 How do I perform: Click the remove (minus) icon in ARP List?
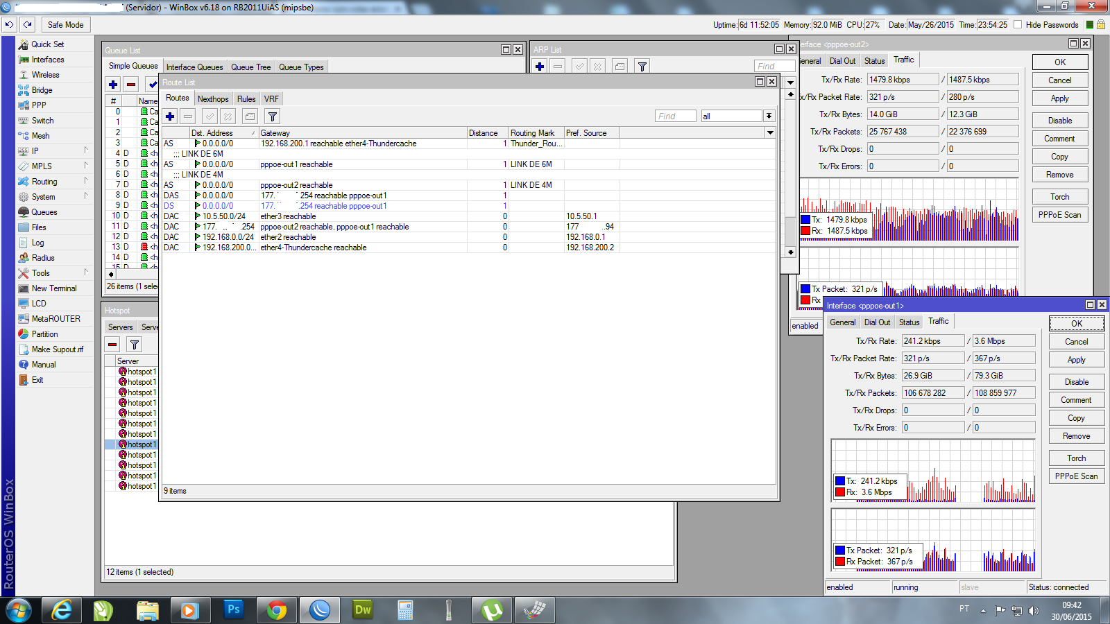click(x=558, y=67)
